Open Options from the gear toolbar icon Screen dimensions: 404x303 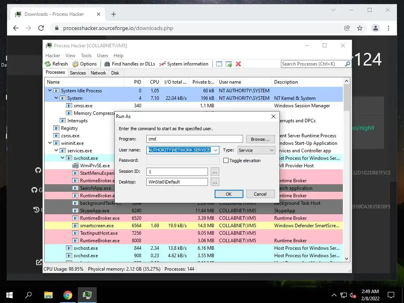75,64
